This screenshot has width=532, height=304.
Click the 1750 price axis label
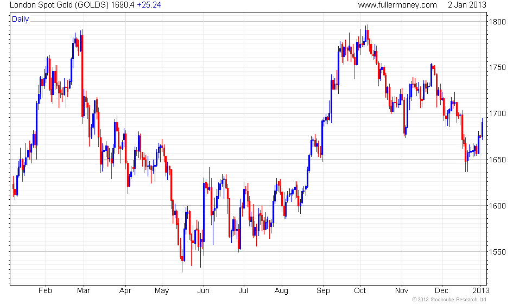point(497,67)
